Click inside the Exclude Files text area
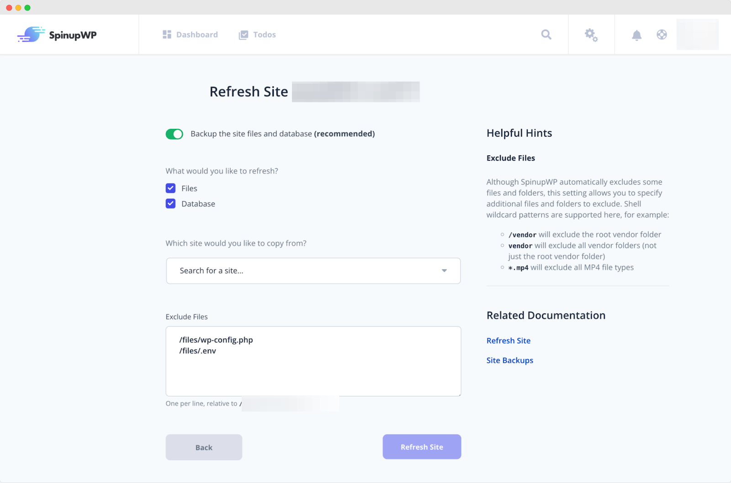This screenshot has width=731, height=483. point(313,370)
